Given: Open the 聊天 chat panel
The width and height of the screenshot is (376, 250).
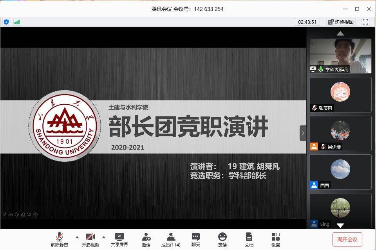Looking at the screenshot, I should tap(196, 239).
